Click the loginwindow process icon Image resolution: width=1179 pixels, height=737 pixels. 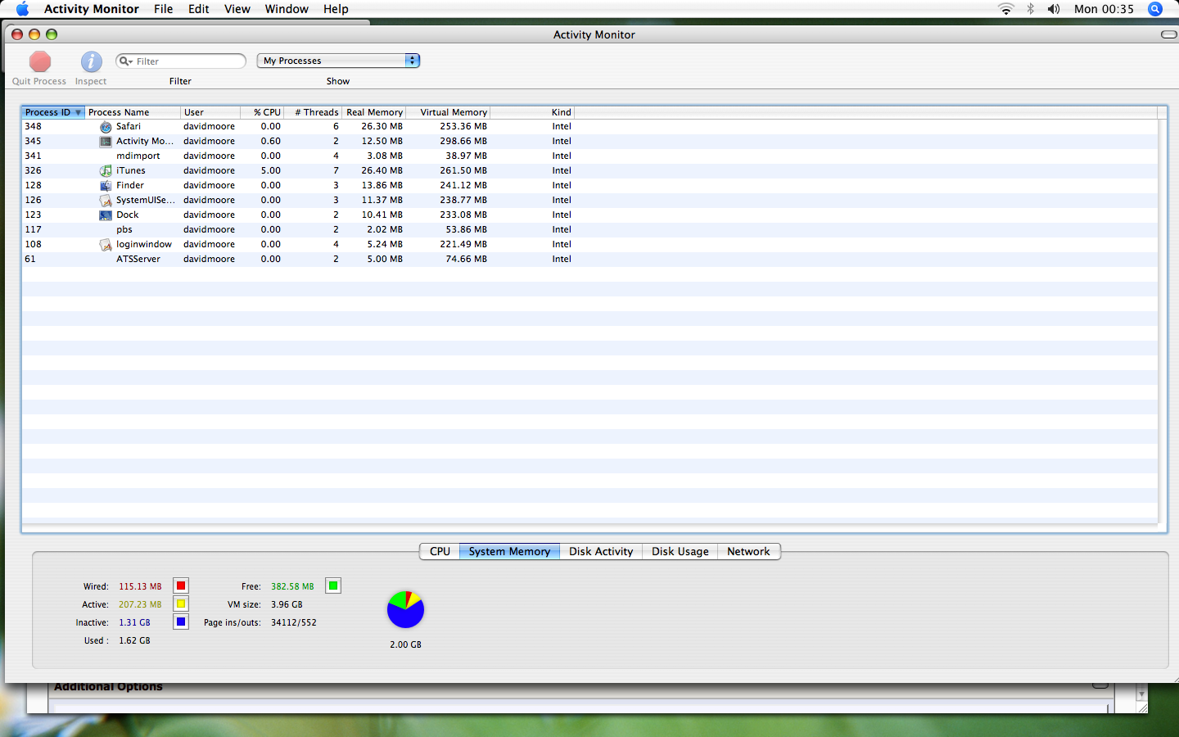point(106,245)
